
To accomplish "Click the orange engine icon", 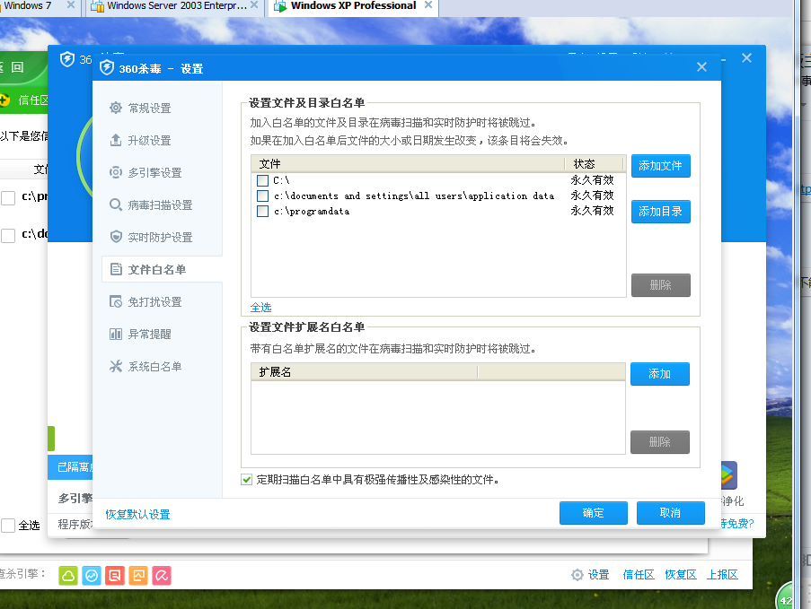I will click(x=138, y=576).
